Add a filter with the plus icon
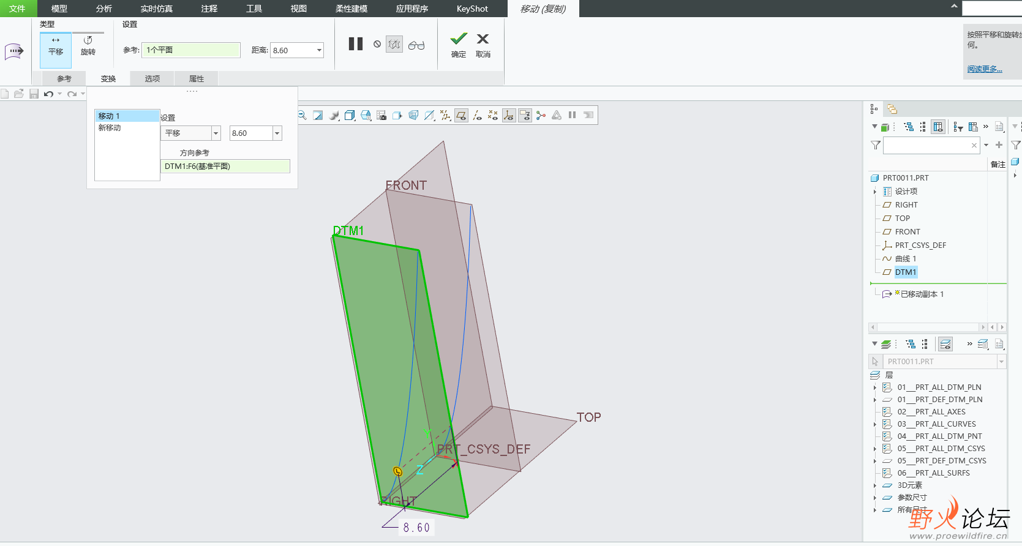This screenshot has height=546, width=1022. (999, 145)
